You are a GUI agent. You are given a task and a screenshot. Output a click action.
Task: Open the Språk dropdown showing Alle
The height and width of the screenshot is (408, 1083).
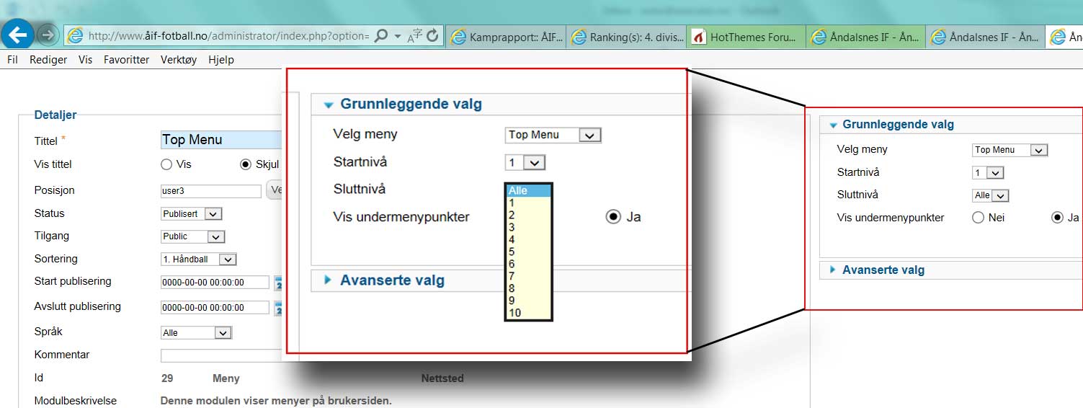click(196, 333)
